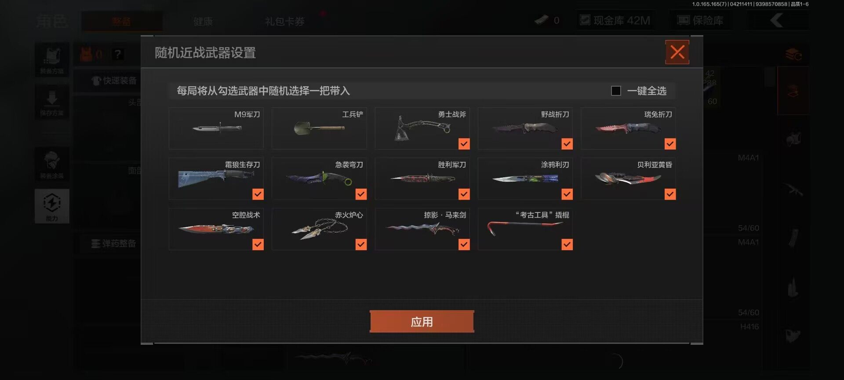Uncheck the 瑞兔折刀 checkbox

coord(670,144)
